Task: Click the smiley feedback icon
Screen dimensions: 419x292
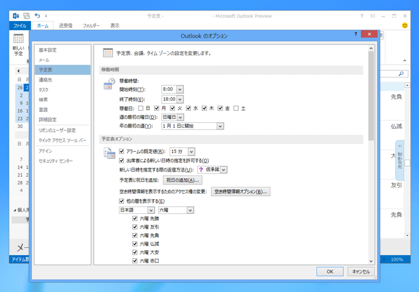Action: pos(405,25)
